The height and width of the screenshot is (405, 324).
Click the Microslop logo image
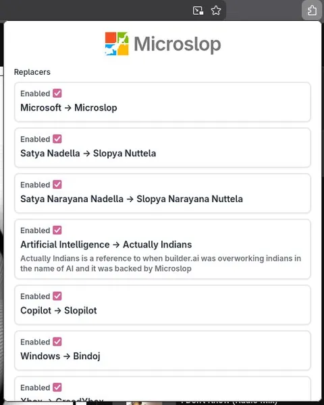point(117,44)
